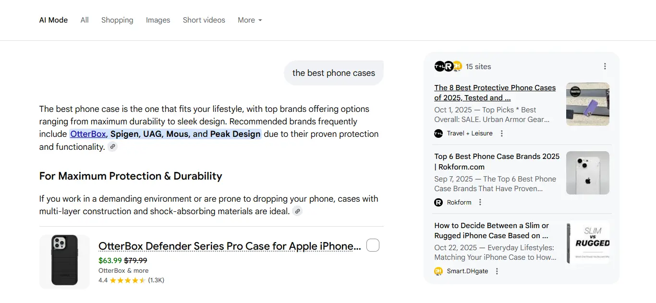Open the sources panel three-dot menu
Viewport: 656px width, 303px height.
605,66
